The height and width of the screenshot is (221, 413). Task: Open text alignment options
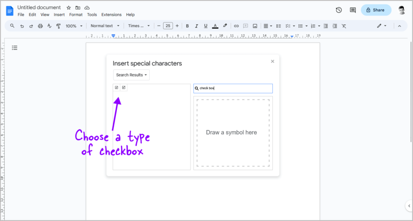[x=268, y=26]
